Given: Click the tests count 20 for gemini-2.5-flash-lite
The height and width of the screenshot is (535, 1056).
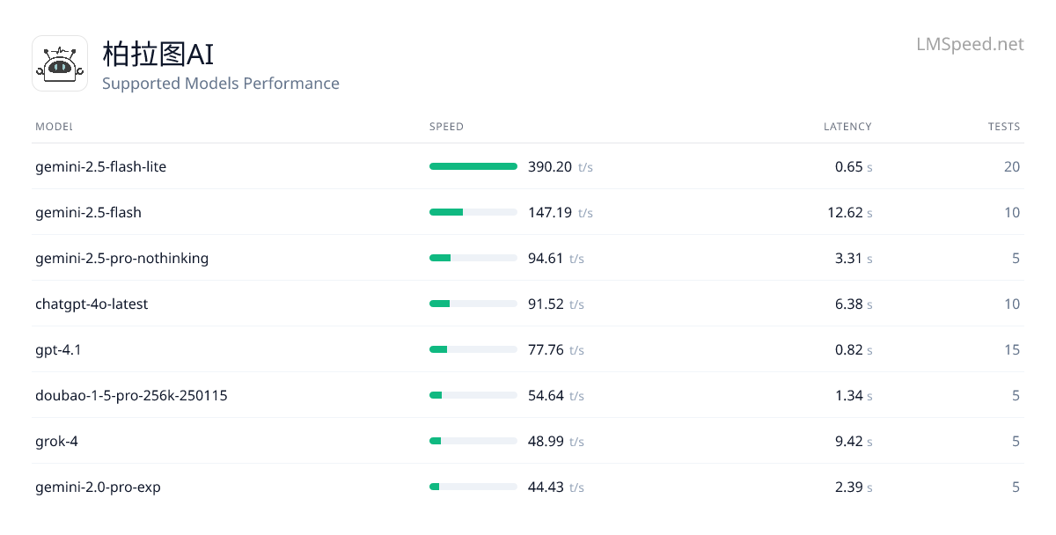Looking at the screenshot, I should click(1012, 166).
